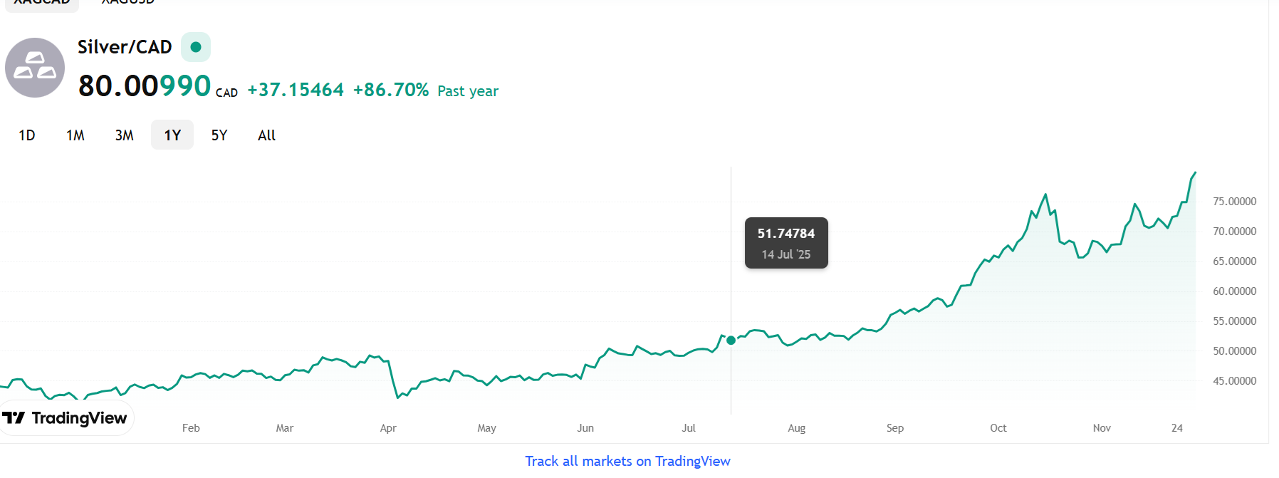Click the Oct label on time axis
This screenshot has height=478, width=1279.
click(998, 428)
